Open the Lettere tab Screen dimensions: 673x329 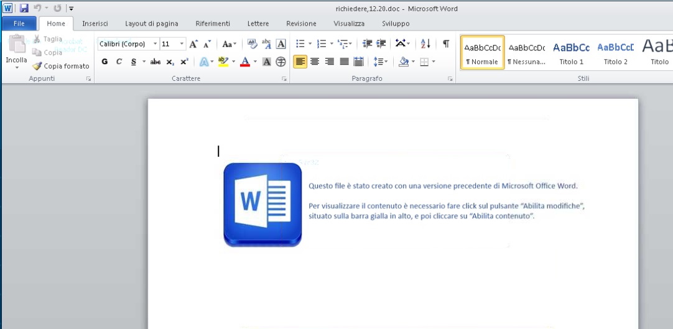click(x=258, y=24)
